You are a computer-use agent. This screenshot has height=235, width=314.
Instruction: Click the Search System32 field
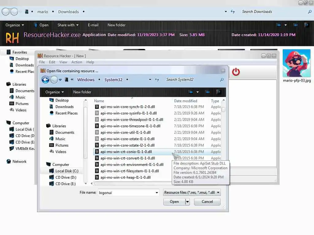click(x=192, y=80)
